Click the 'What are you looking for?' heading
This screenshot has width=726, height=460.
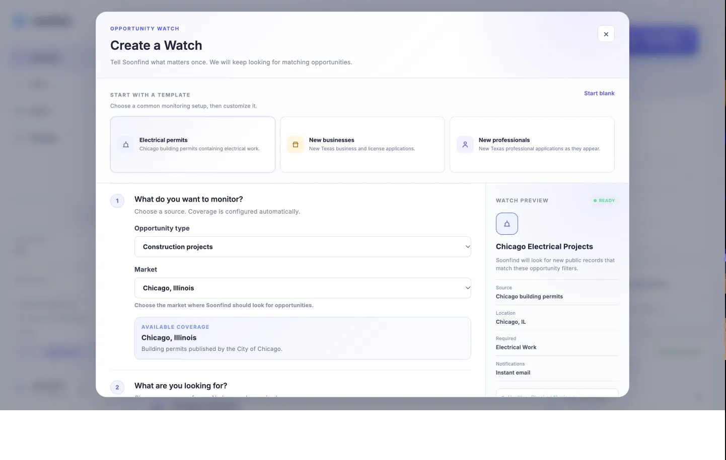[x=181, y=386]
